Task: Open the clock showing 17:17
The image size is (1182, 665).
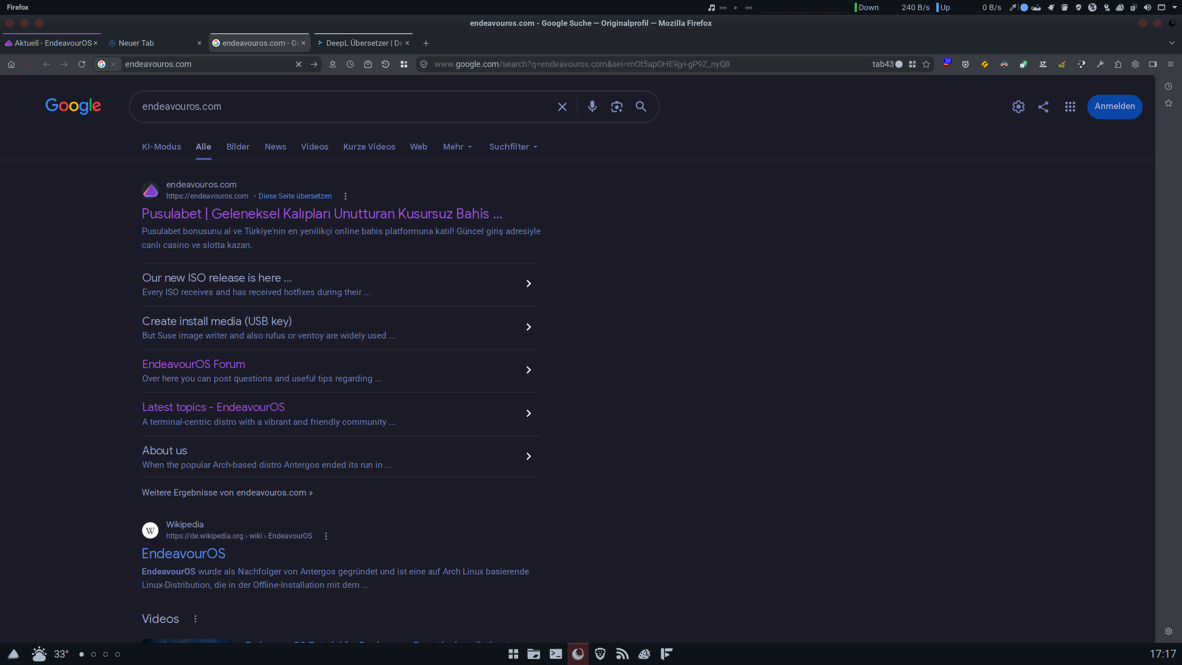Action: pyautogui.click(x=1163, y=654)
